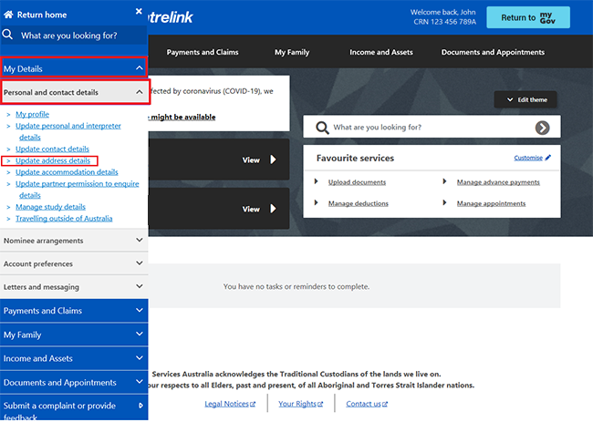The image size is (593, 422).
Task: Click the 'CRN 123 456 789A' text
Action: click(445, 22)
